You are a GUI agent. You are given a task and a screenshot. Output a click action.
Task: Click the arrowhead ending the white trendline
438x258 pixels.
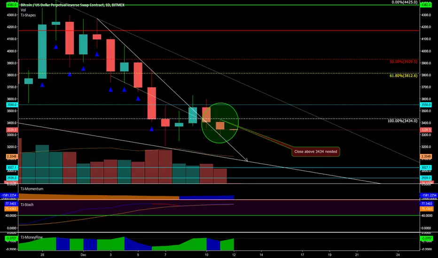pos(246,160)
